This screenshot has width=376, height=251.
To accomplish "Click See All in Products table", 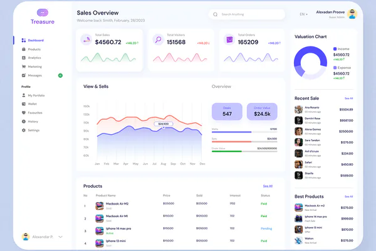I will (268, 186).
